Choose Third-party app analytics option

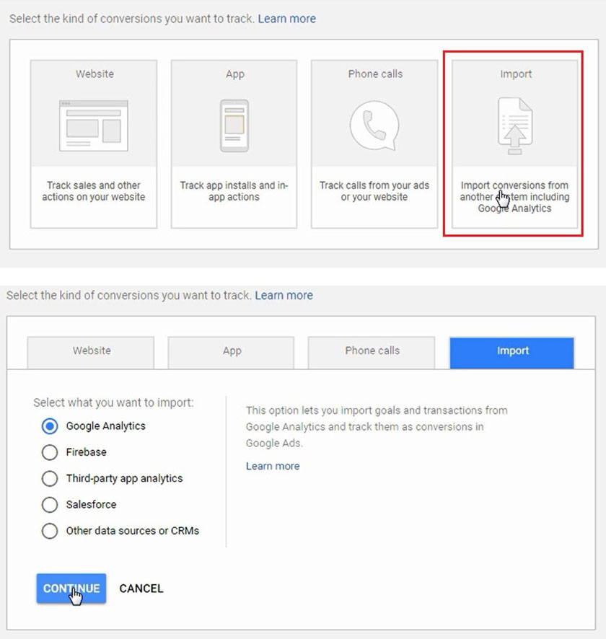coord(50,478)
